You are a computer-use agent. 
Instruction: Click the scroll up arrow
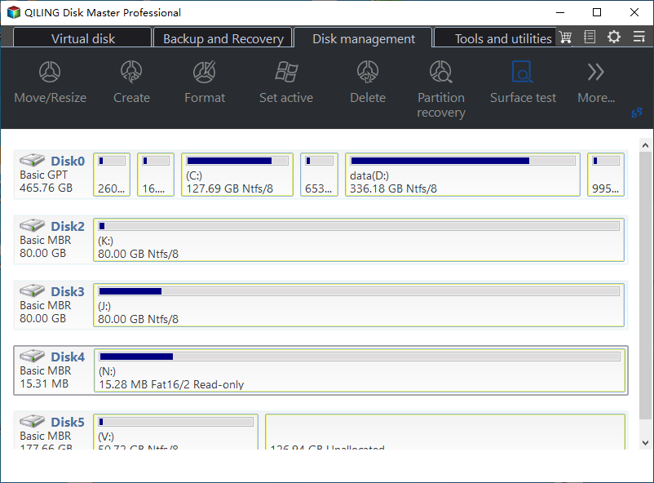645,145
